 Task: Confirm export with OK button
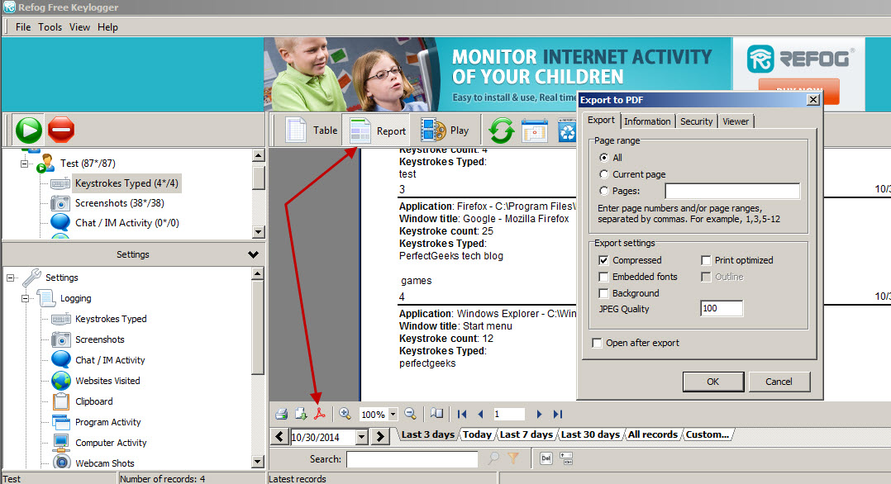[713, 382]
